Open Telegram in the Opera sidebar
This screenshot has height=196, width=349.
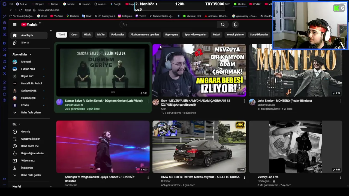click(4, 55)
